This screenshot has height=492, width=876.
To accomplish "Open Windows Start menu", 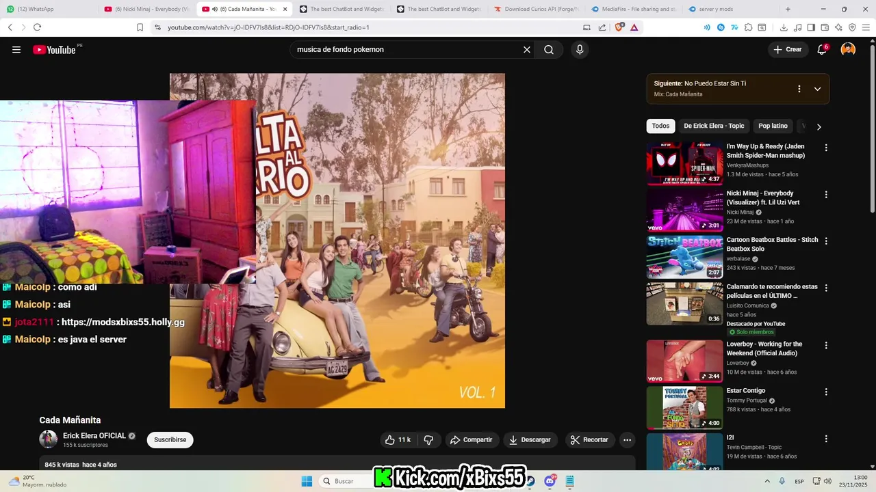I will pos(307,481).
